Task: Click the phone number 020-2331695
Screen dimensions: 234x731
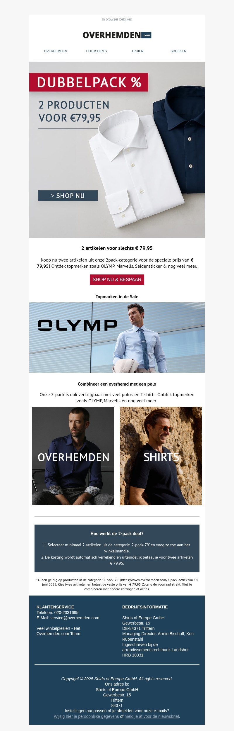Action: [x=66, y=613]
